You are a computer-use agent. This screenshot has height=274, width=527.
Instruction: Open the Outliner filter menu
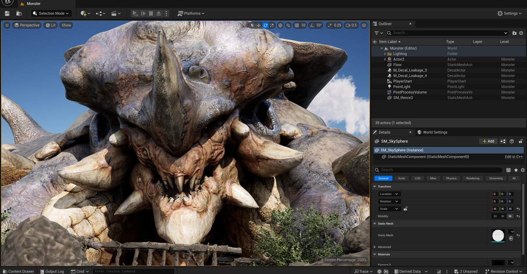tap(378, 33)
